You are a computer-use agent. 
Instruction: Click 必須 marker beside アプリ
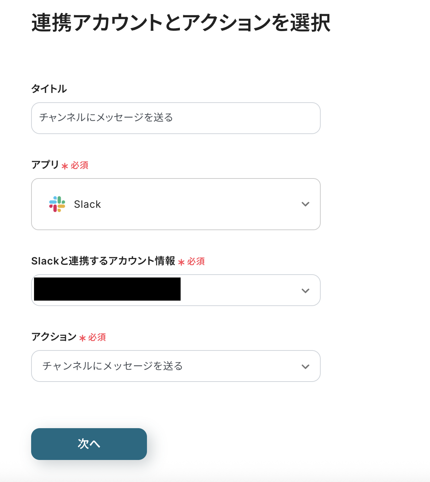[80, 165]
